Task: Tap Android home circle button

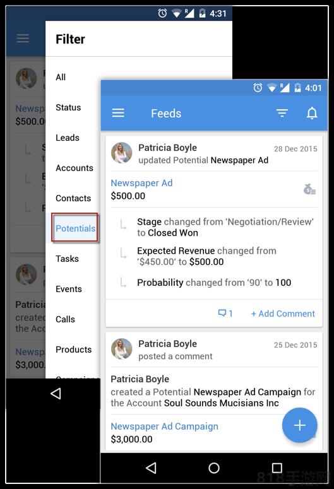Action: coord(214,468)
